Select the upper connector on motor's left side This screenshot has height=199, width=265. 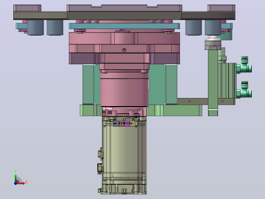[x=100, y=154]
